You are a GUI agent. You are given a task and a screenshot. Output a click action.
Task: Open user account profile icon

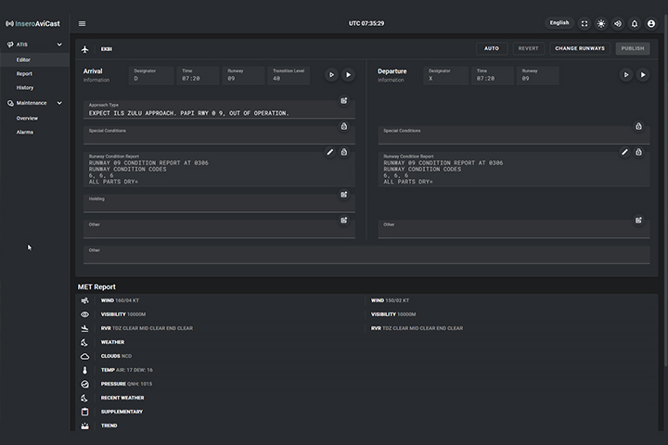651,23
